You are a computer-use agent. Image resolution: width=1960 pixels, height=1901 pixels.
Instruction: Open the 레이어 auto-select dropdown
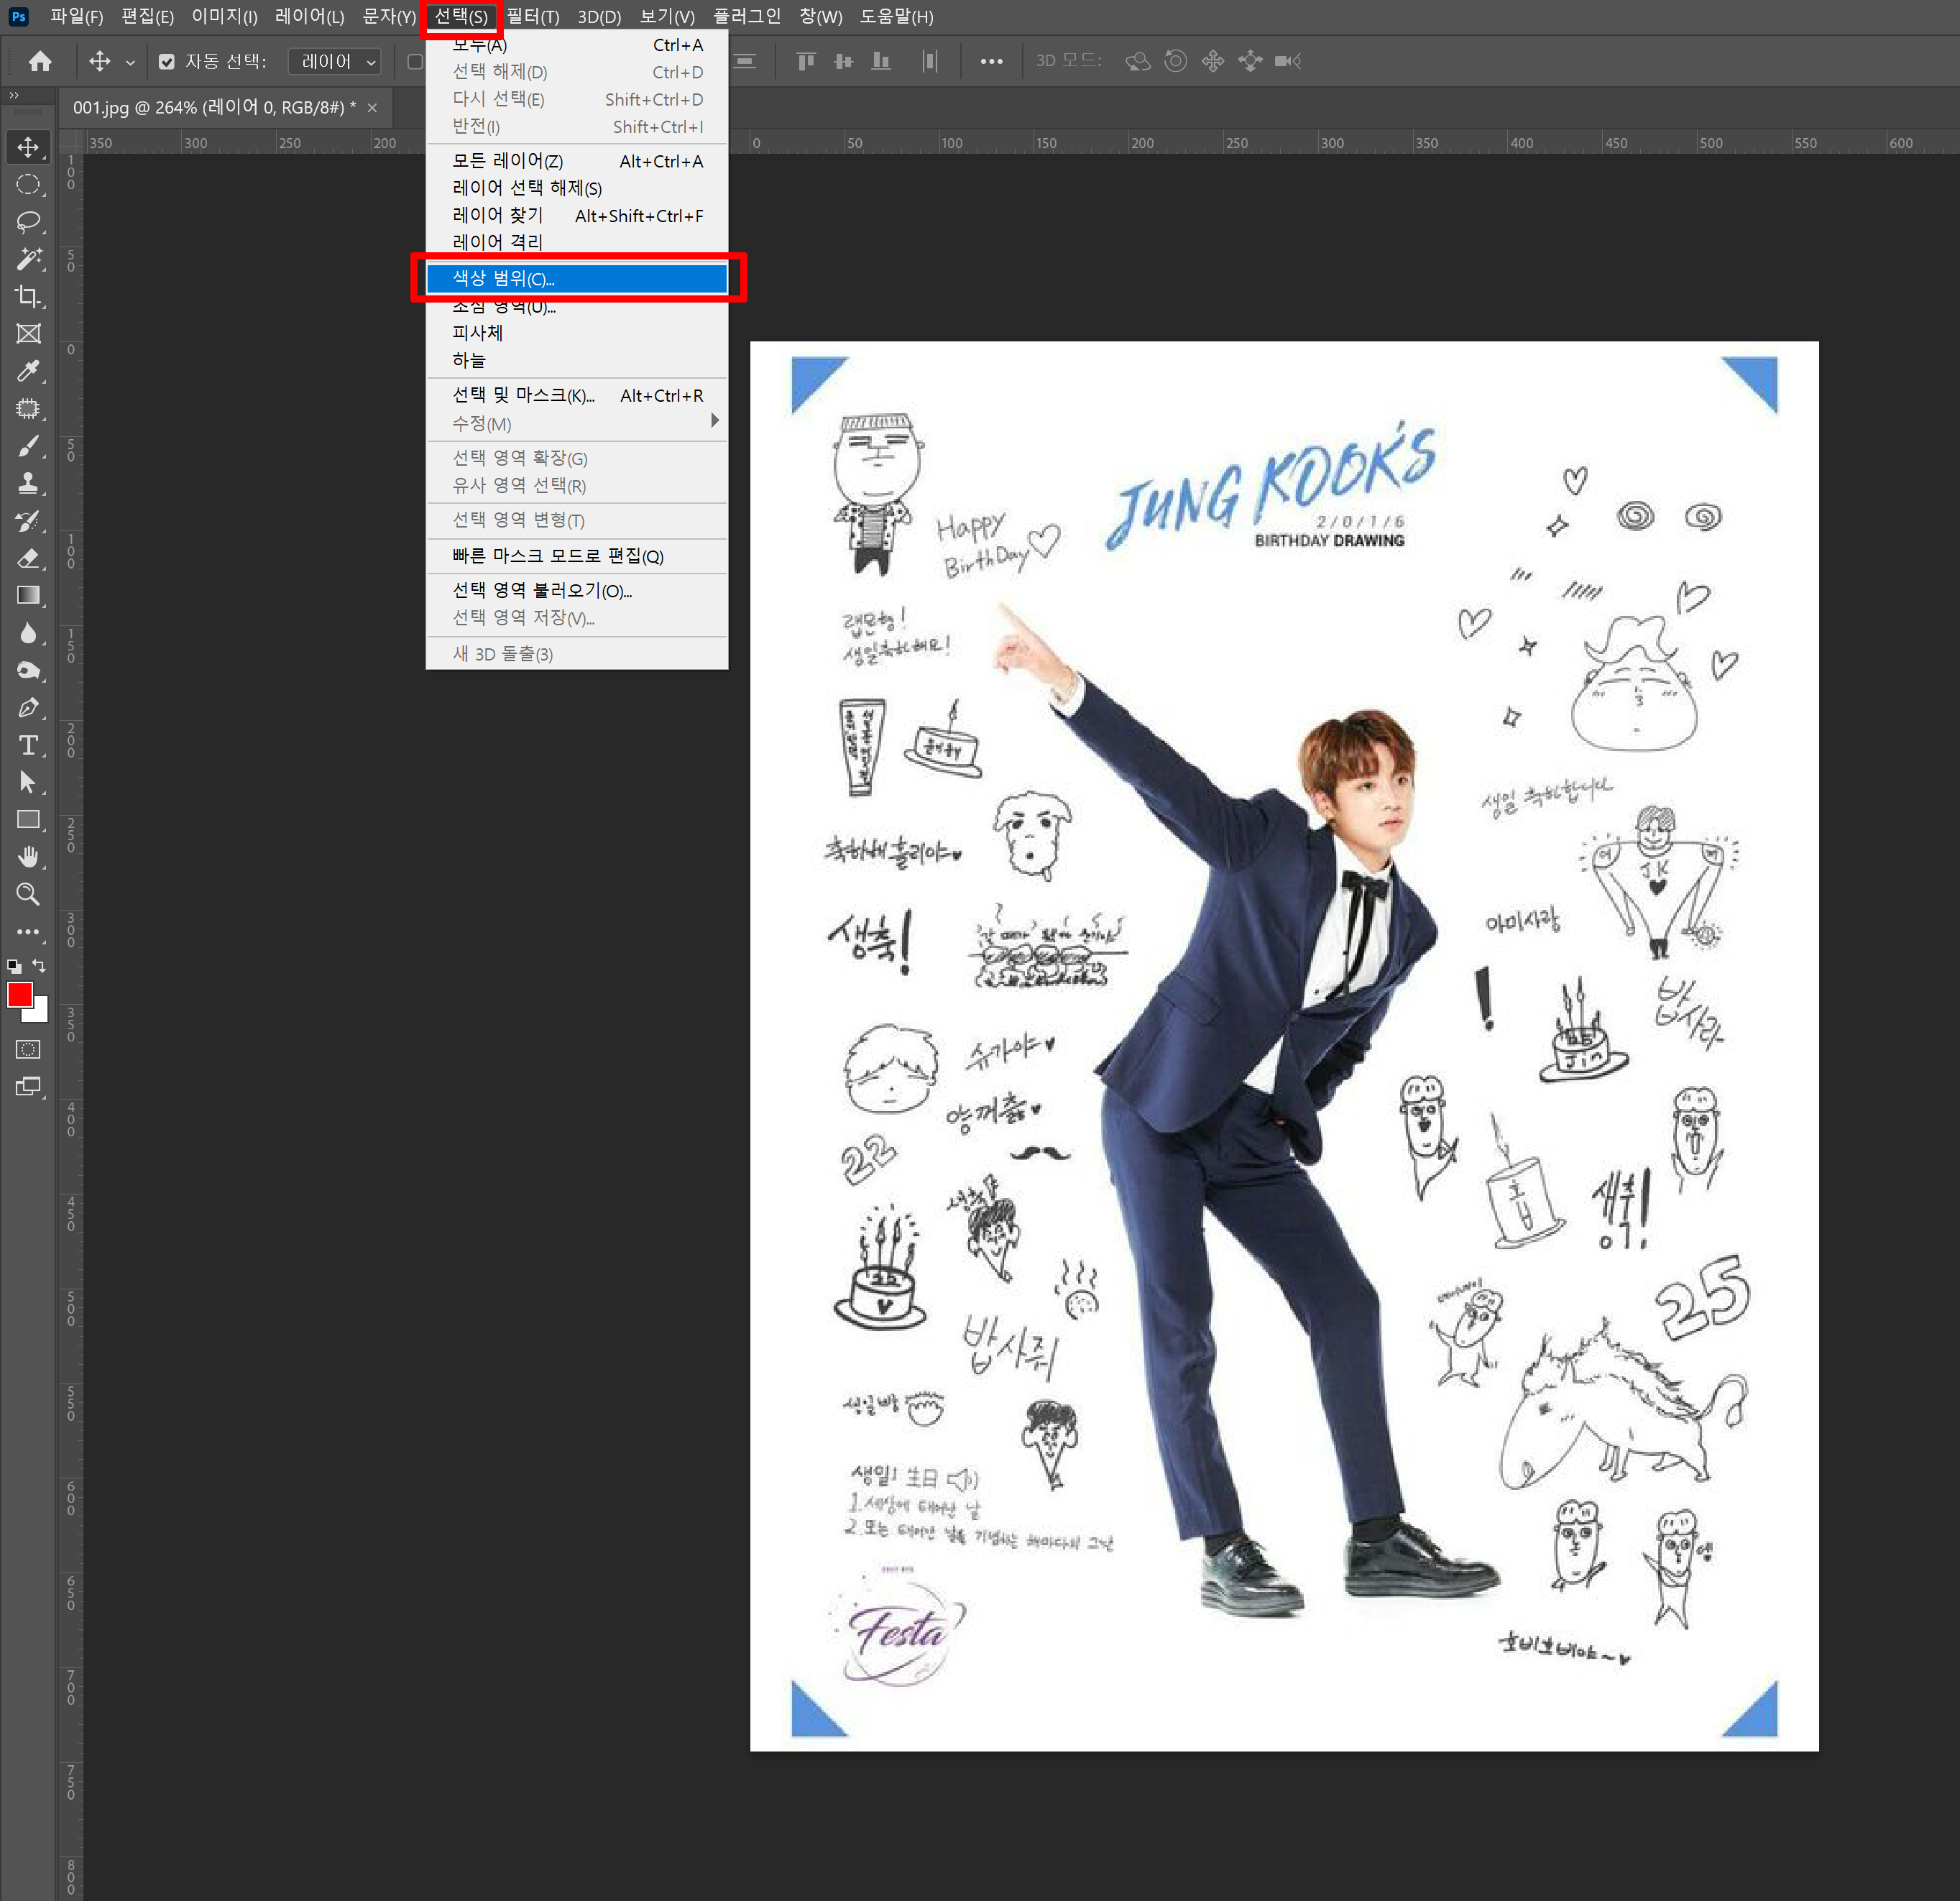tap(334, 62)
